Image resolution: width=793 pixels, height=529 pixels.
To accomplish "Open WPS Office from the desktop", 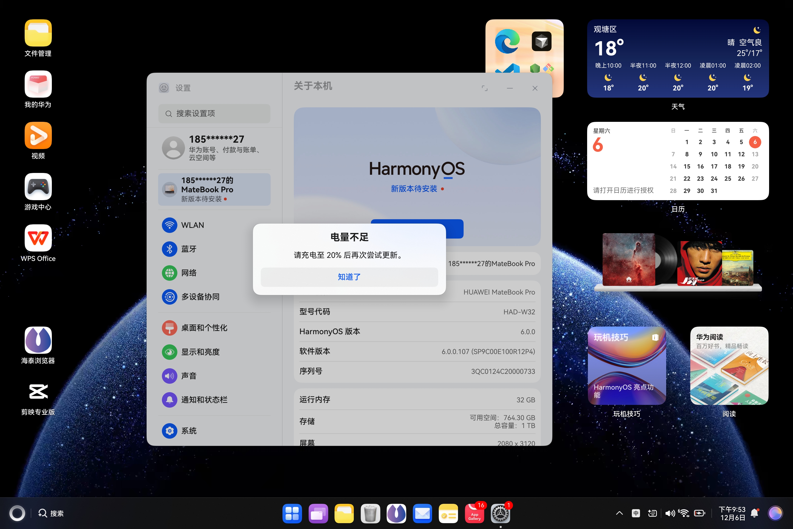I will click(x=38, y=238).
